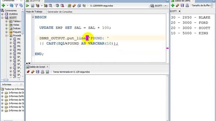216x121 pixels.
Task: Open SQL History icon in worksheet toolbar
Action: pyautogui.click(x=79, y=6)
